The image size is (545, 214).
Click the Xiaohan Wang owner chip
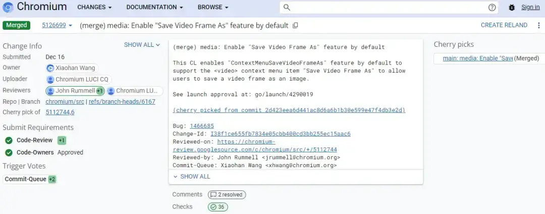pos(72,68)
